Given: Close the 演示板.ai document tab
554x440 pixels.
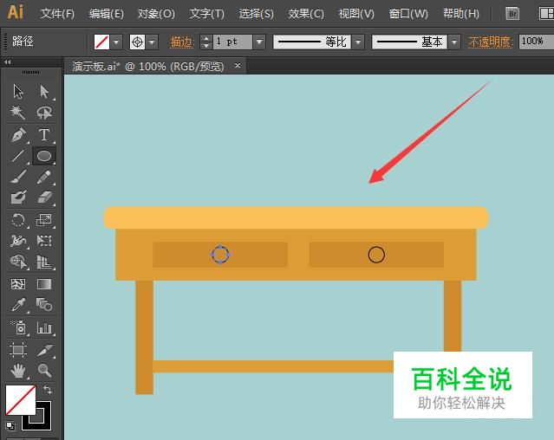Looking at the screenshot, I should point(238,65).
